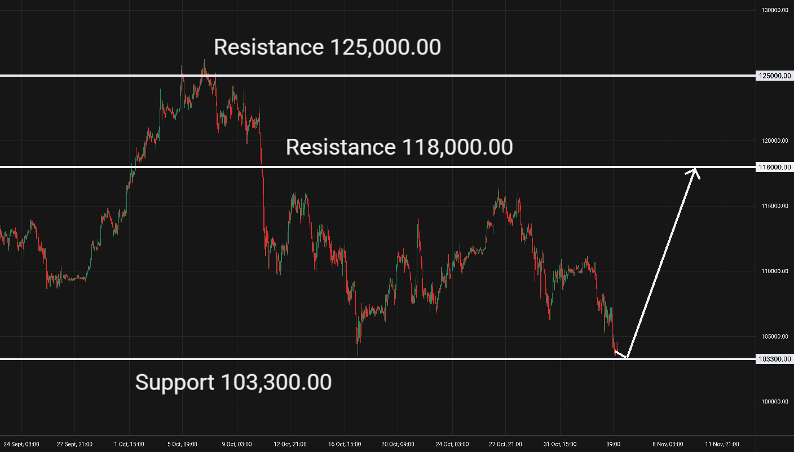Viewport: 794px width, 452px height.
Task: Click the 100000.00 price scale label
Action: click(775, 402)
